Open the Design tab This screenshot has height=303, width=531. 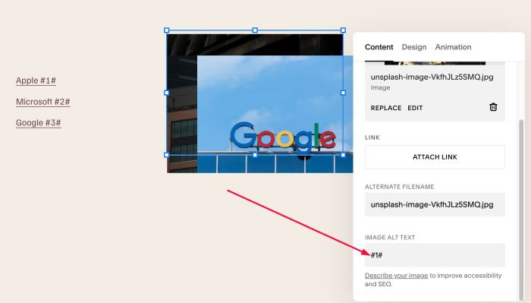[414, 47]
